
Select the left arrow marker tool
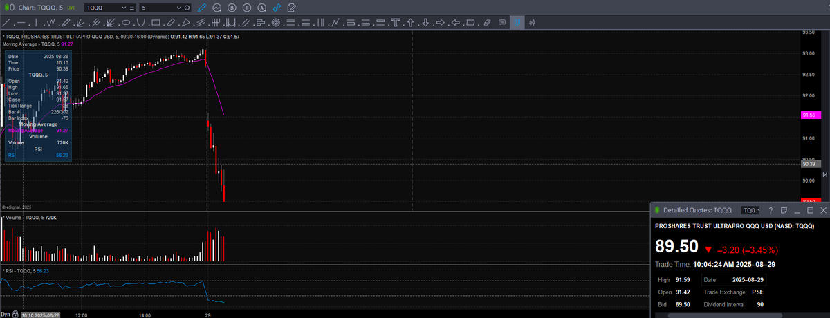point(455,23)
